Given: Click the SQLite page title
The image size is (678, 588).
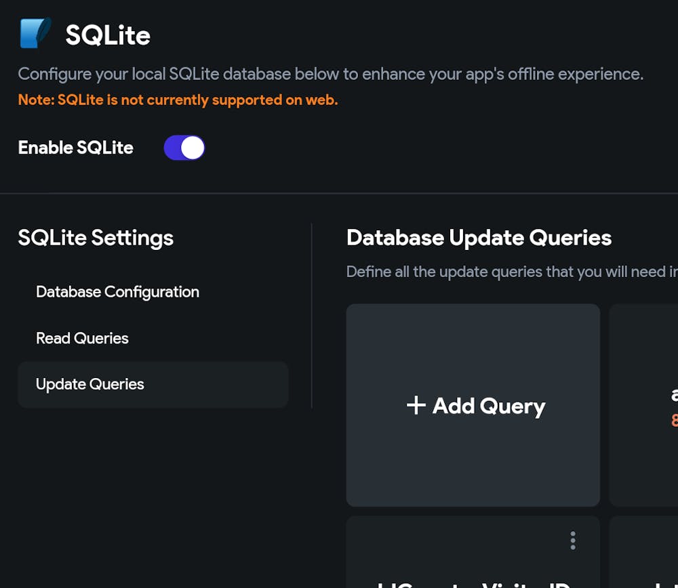Looking at the screenshot, I should tap(108, 35).
